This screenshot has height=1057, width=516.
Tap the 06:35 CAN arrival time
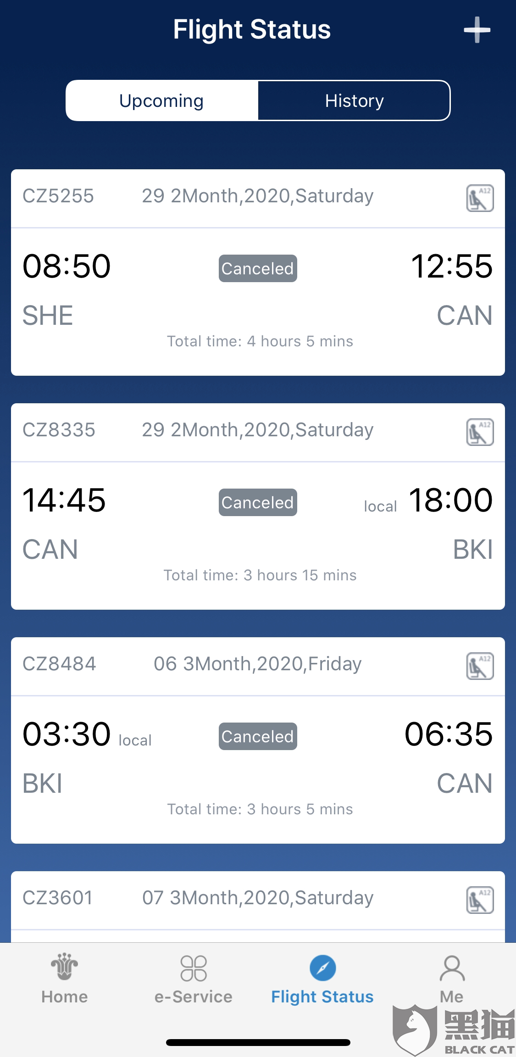point(448,734)
